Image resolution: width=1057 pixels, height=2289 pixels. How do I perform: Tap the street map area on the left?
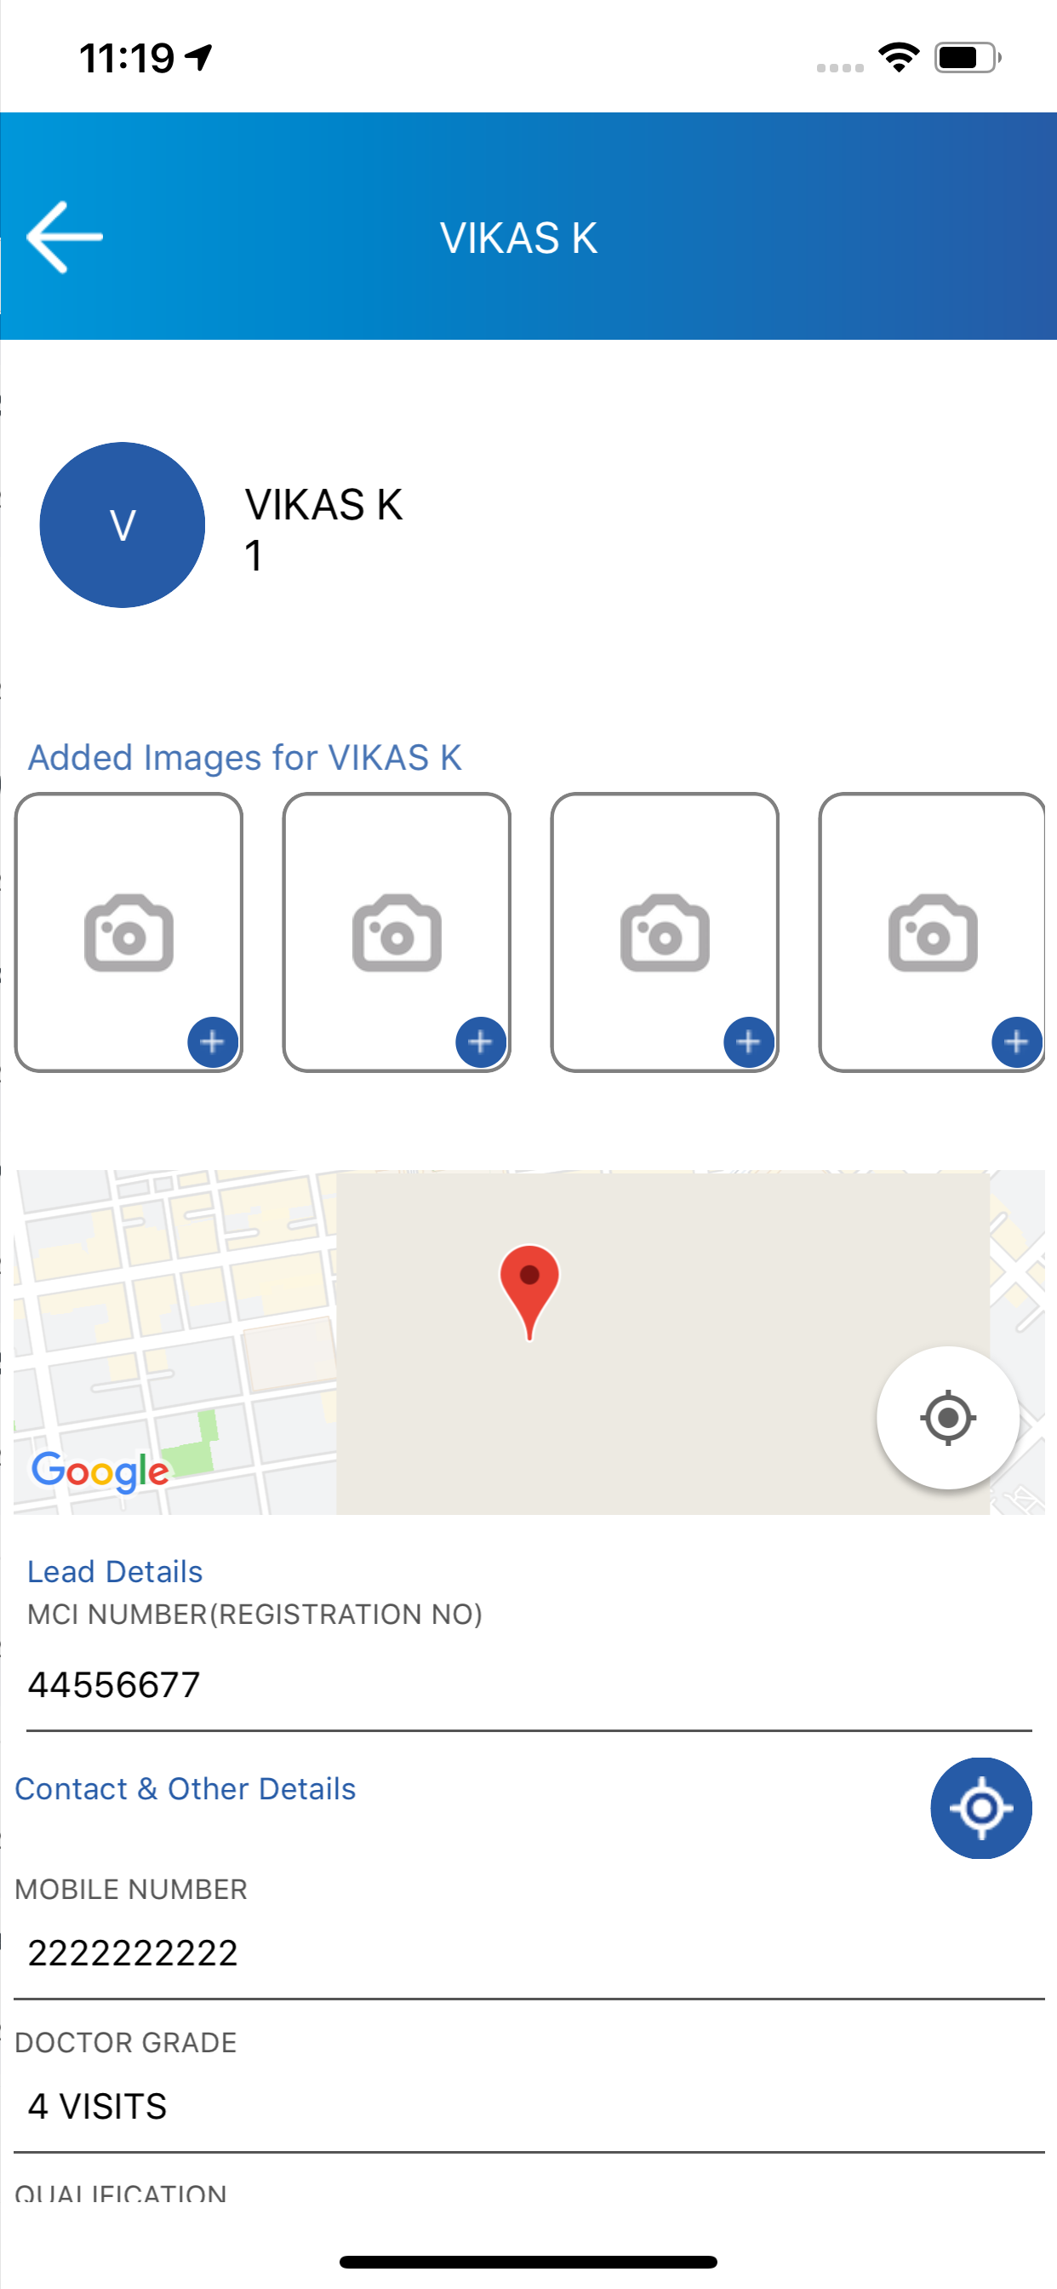click(x=175, y=1342)
